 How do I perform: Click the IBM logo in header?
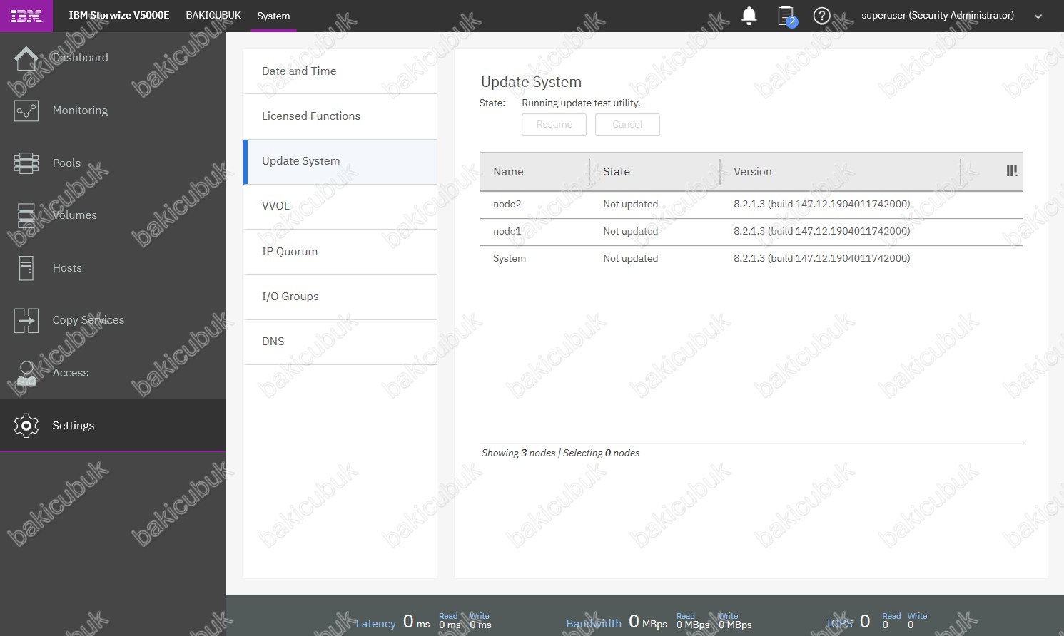26,16
